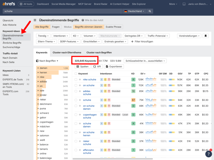Click the search magnifier button
The image size is (214, 160).
[x=150, y=11]
